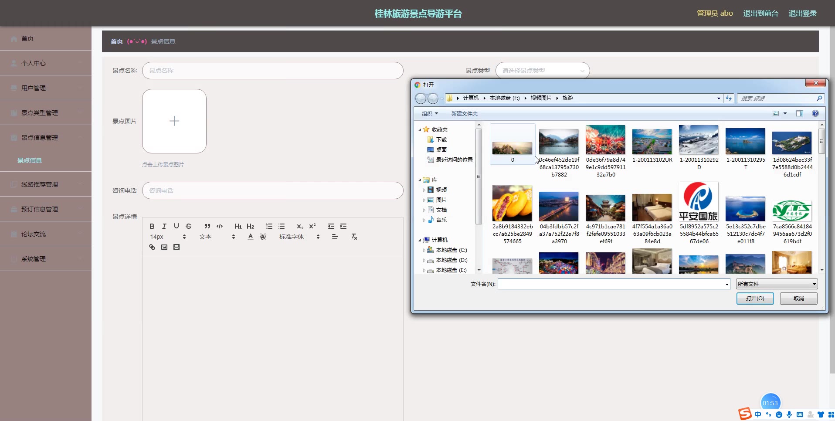Open the 组织 menu in file dialog
The image size is (835, 421).
[x=429, y=114]
